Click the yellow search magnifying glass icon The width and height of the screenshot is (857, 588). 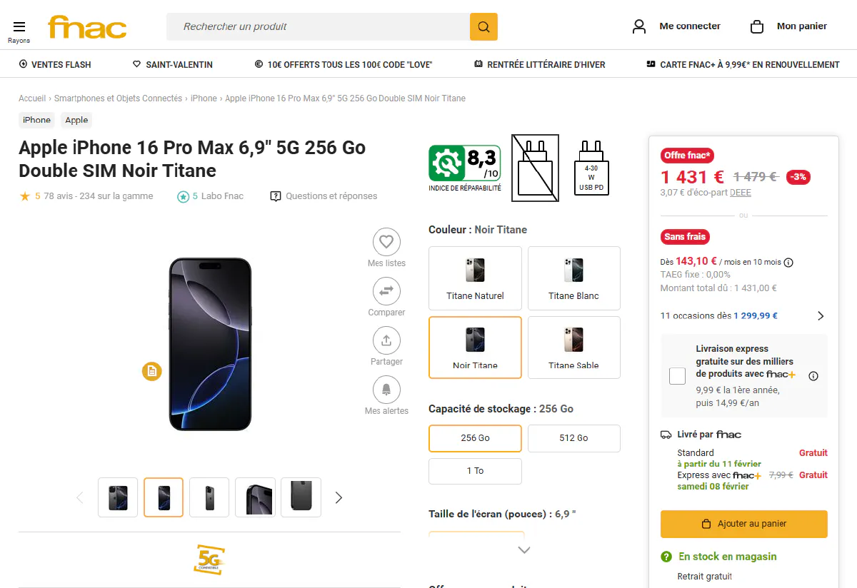pyautogui.click(x=483, y=26)
